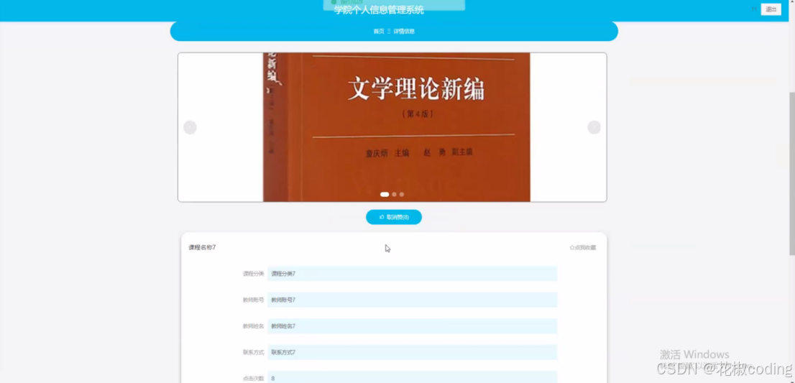Screen dimensions: 795x383
Task: Click the 教师姓名7 field
Action: coord(412,326)
